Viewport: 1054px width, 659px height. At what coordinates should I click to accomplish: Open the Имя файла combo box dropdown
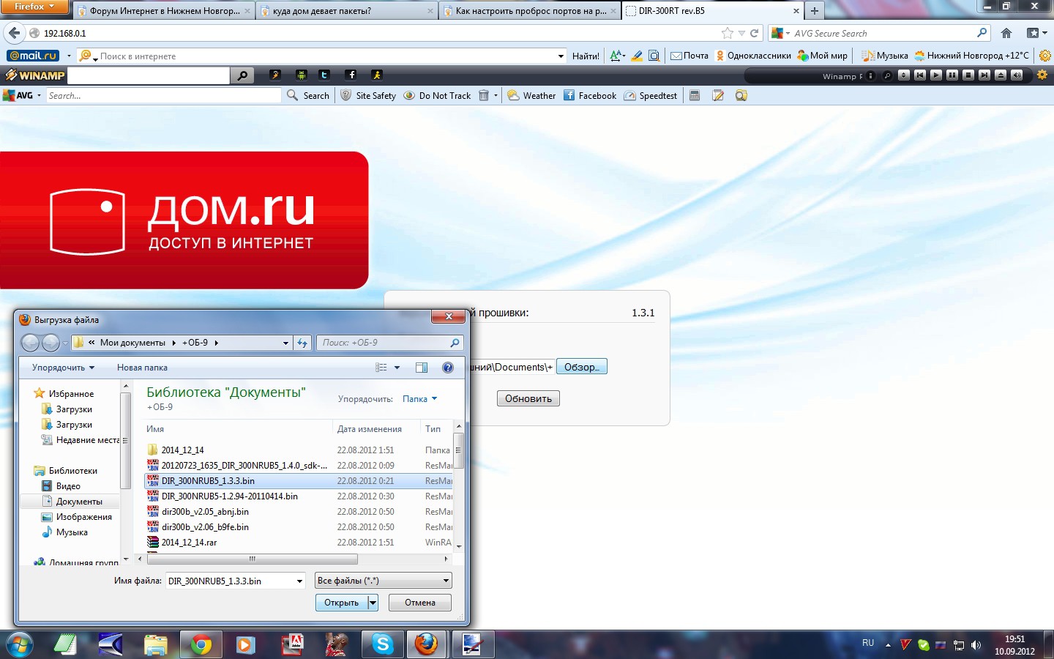[299, 581]
